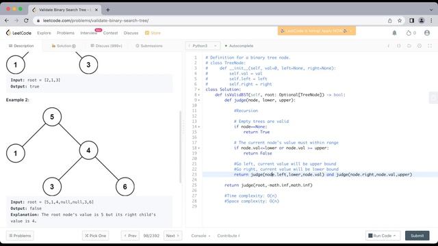Click the Contribute link

[229, 236]
